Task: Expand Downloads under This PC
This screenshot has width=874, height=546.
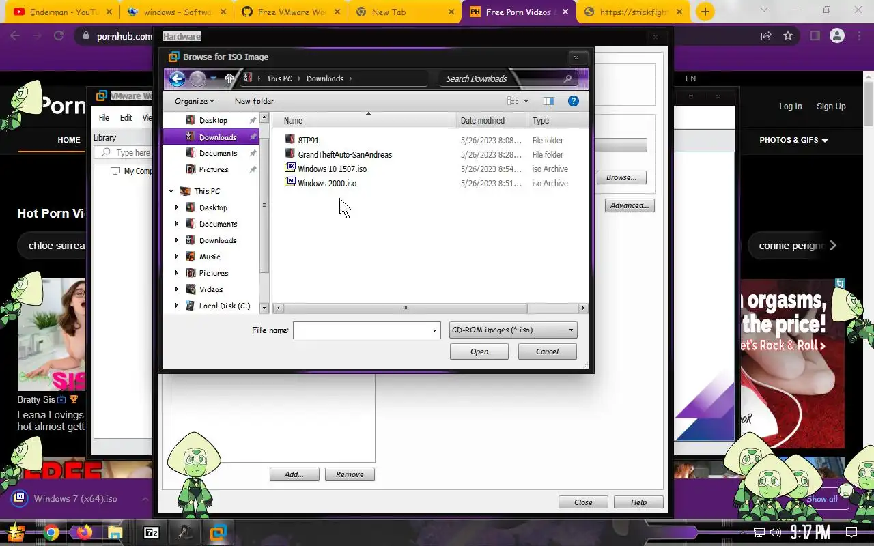Action: [x=177, y=240]
